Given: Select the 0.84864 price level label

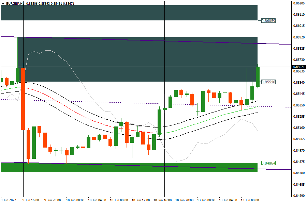Looking at the screenshot, I should click(268, 163).
